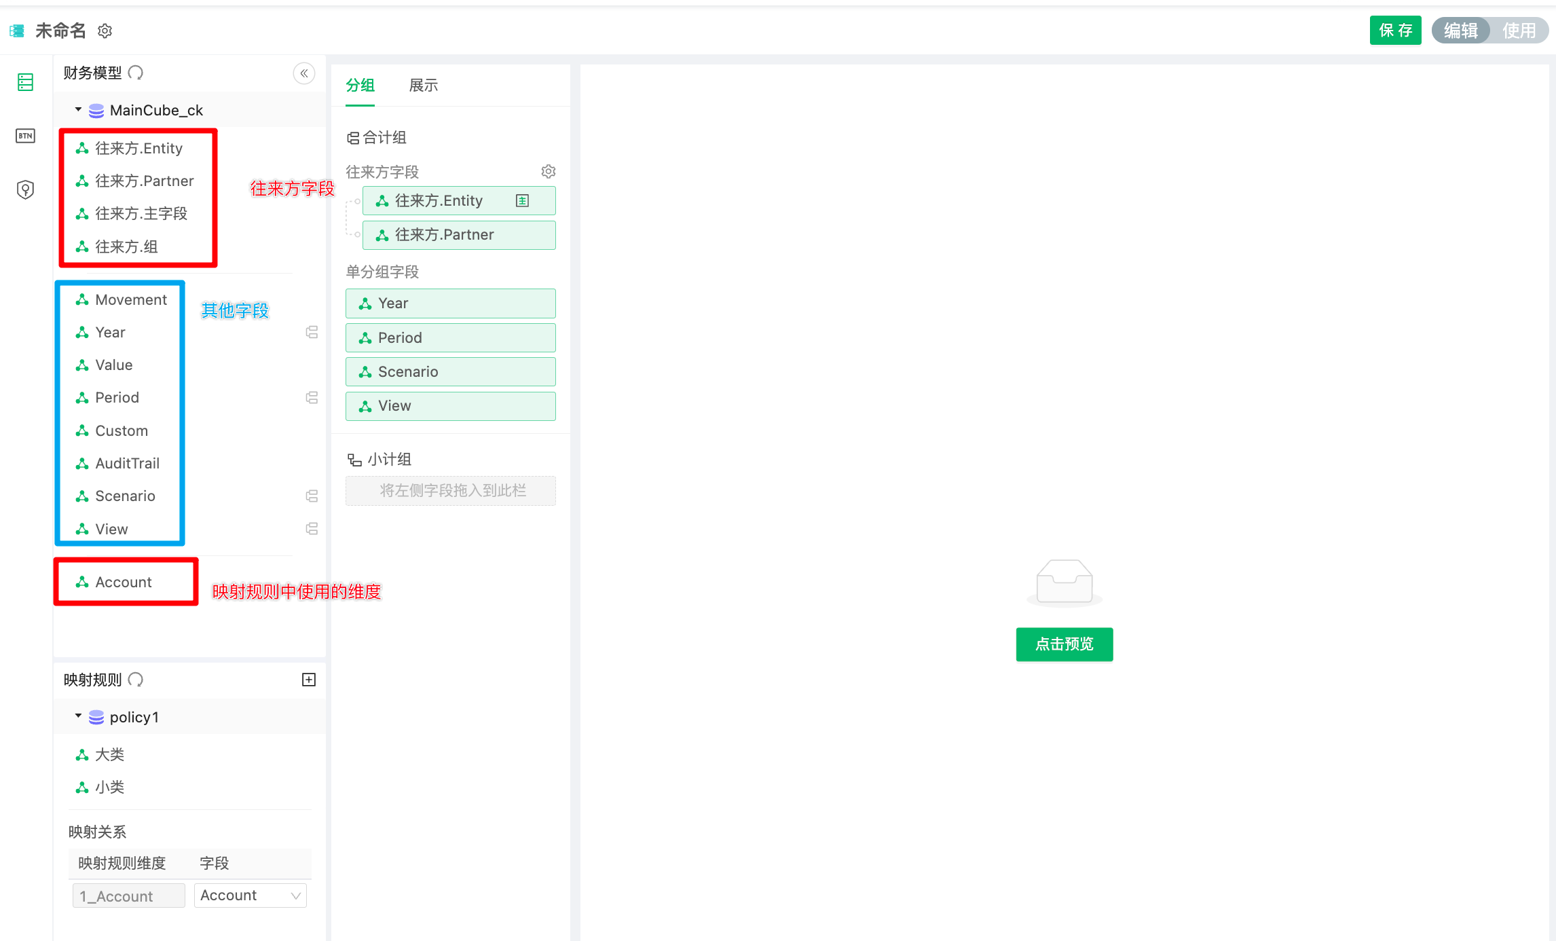Switch to the 展示 tab

pyautogui.click(x=423, y=86)
